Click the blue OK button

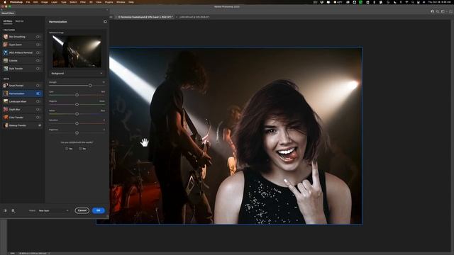tap(99, 210)
